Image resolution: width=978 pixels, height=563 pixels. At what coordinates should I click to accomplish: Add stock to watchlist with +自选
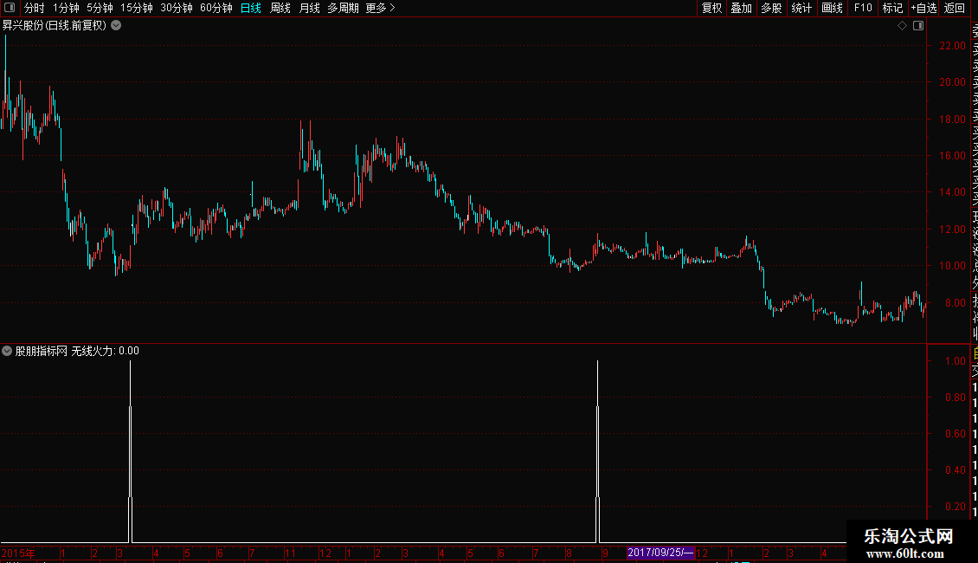point(923,8)
